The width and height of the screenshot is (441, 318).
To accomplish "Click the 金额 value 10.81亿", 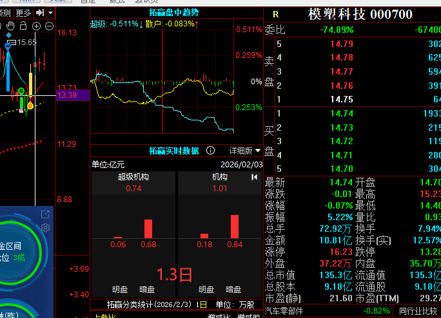I will (335, 241).
